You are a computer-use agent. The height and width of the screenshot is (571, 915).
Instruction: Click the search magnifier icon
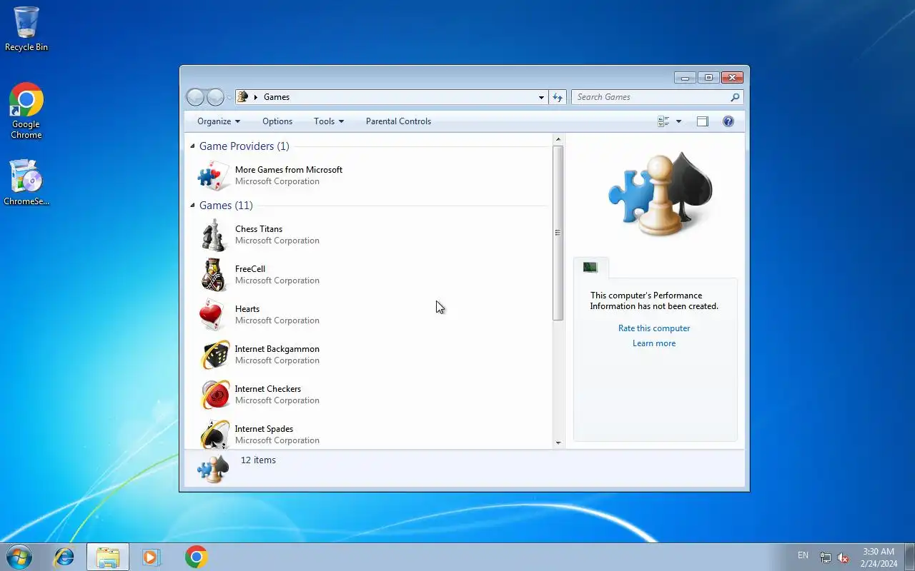tap(735, 97)
